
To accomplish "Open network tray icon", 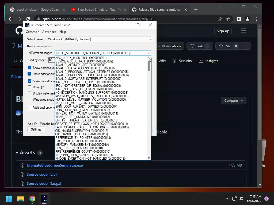I will pos(234,199).
